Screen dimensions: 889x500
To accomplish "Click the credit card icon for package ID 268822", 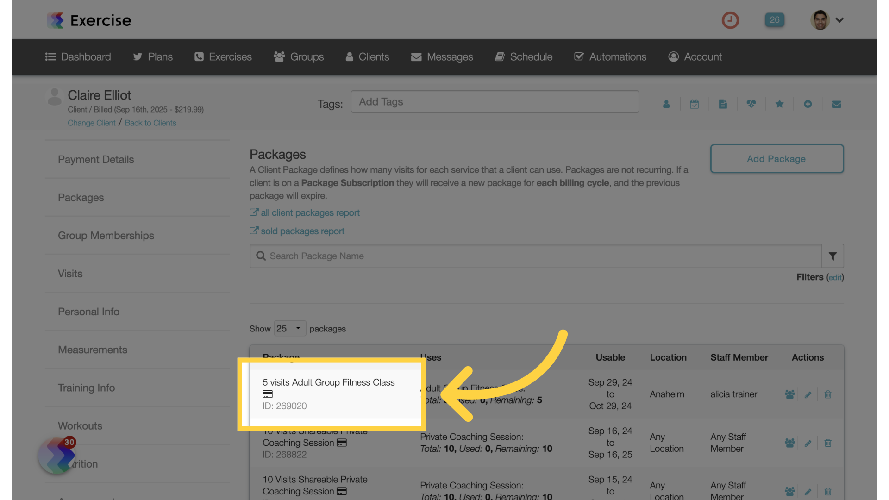I will pyautogui.click(x=342, y=443).
